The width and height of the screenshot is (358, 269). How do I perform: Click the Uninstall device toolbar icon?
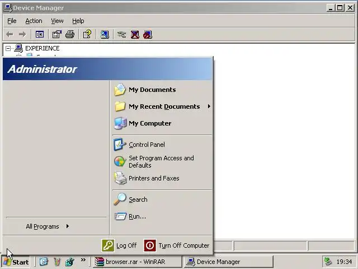(135, 35)
